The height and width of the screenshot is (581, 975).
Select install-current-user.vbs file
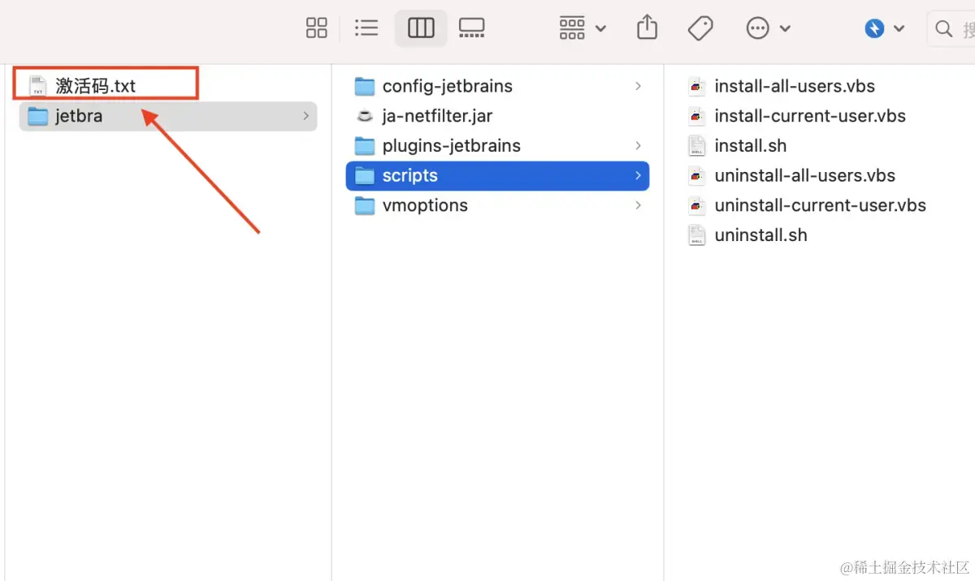pos(810,116)
